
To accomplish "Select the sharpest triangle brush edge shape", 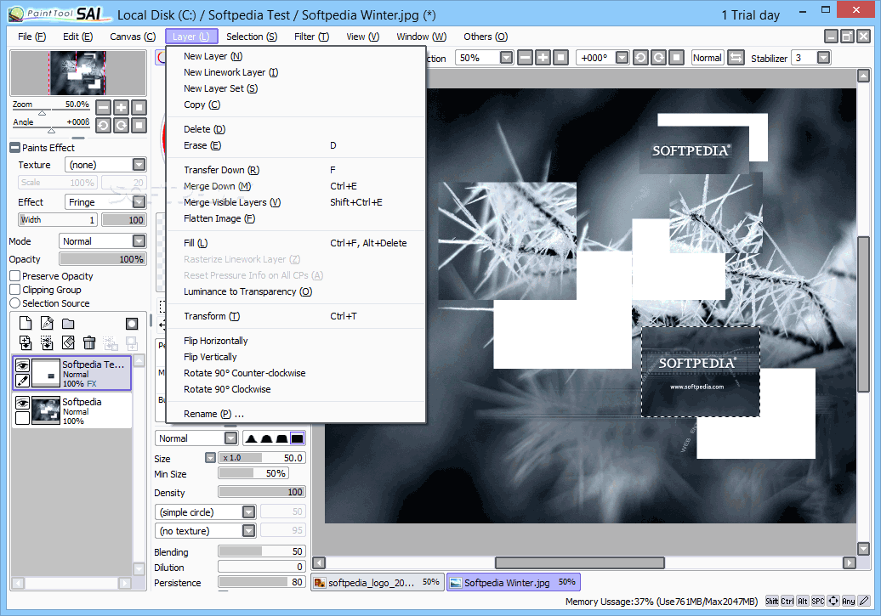I will [251, 438].
